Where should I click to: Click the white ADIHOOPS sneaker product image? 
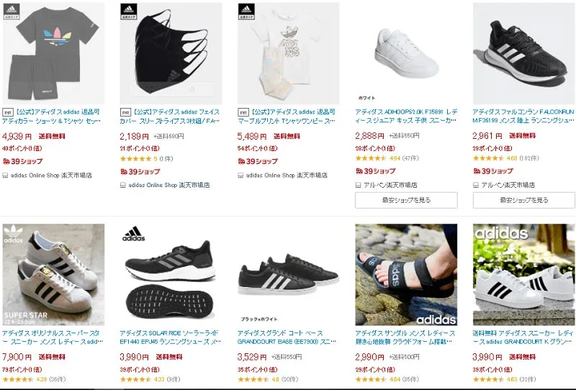point(406,53)
